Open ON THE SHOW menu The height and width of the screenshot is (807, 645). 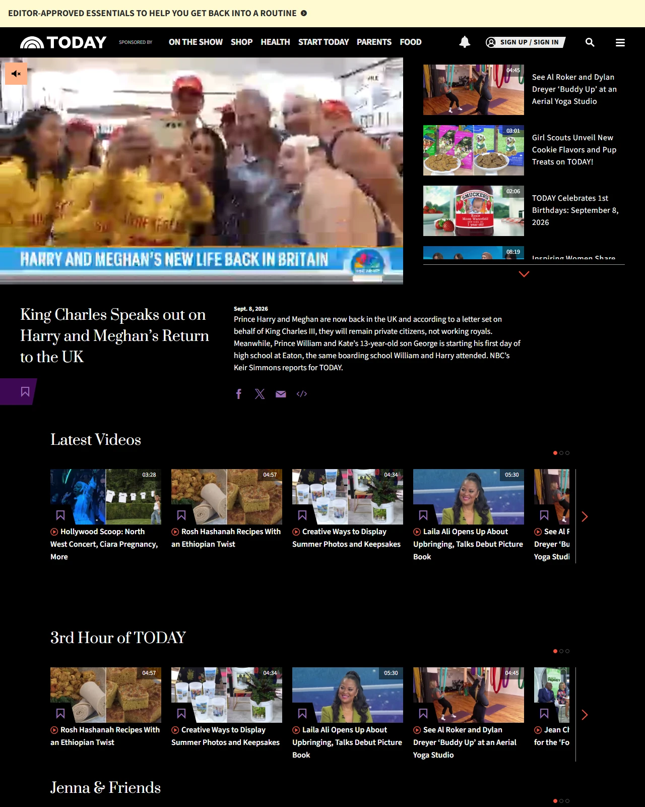tap(196, 42)
